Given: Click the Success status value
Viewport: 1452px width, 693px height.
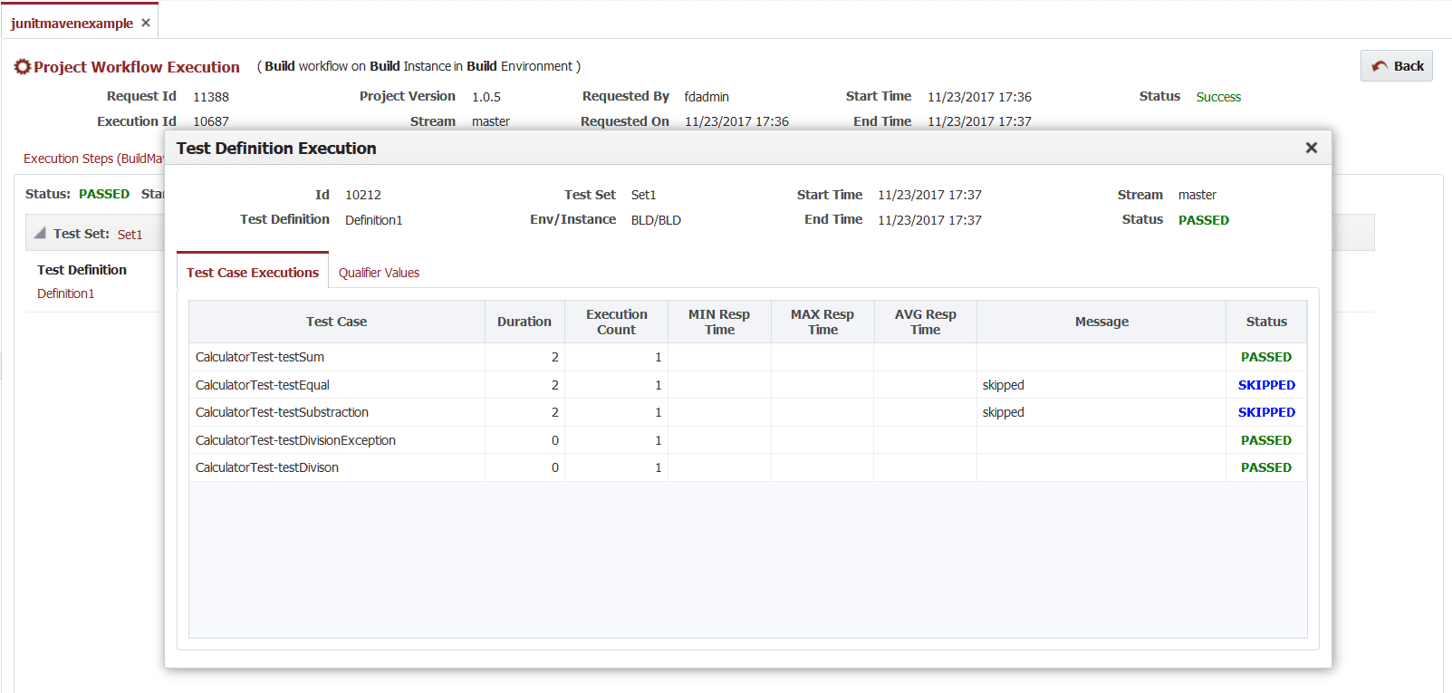Looking at the screenshot, I should pyautogui.click(x=1218, y=97).
